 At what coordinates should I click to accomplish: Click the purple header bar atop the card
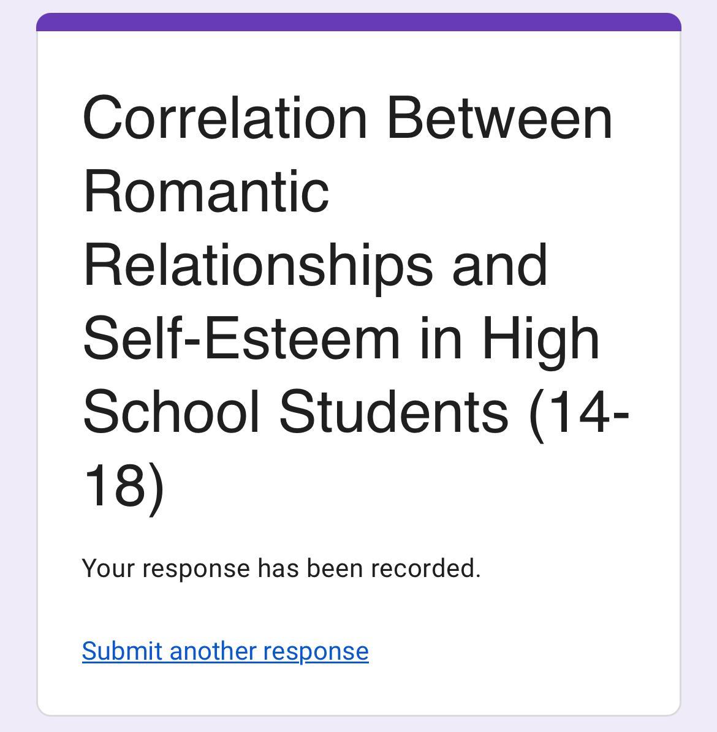(x=358, y=22)
